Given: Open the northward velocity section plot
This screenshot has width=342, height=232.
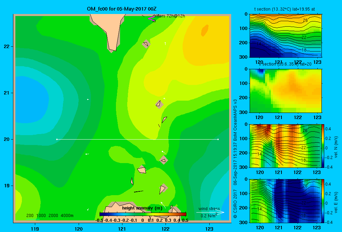Looking at the screenshot, I should 286,146.
